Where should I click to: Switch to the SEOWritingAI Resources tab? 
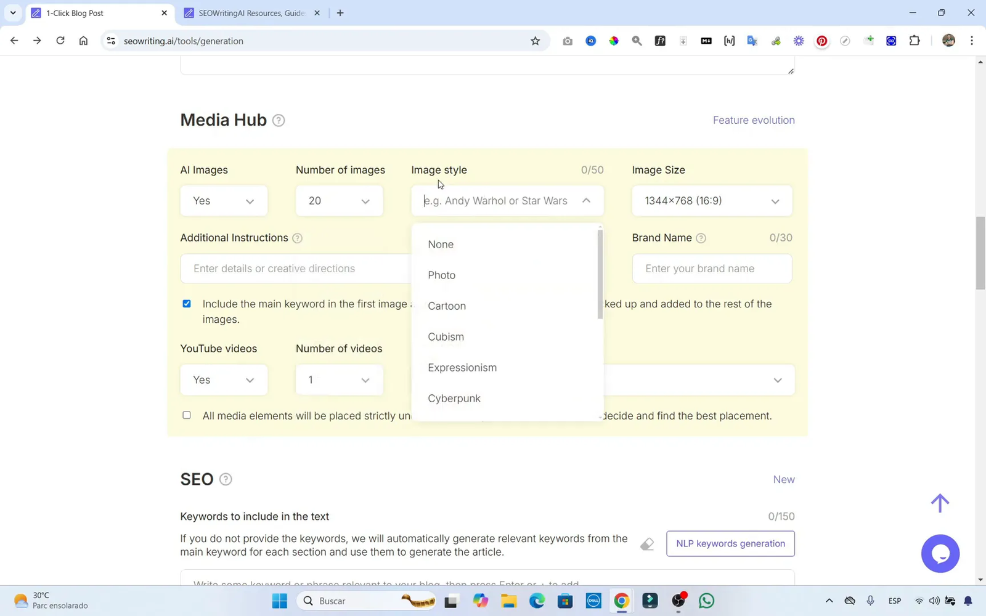[246, 12]
